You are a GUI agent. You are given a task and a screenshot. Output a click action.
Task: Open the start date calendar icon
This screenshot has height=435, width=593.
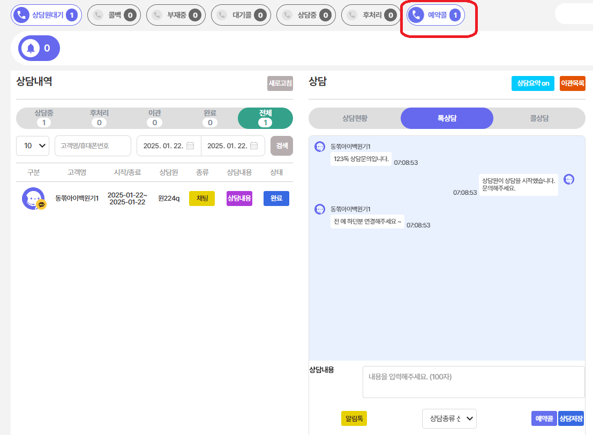[190, 146]
